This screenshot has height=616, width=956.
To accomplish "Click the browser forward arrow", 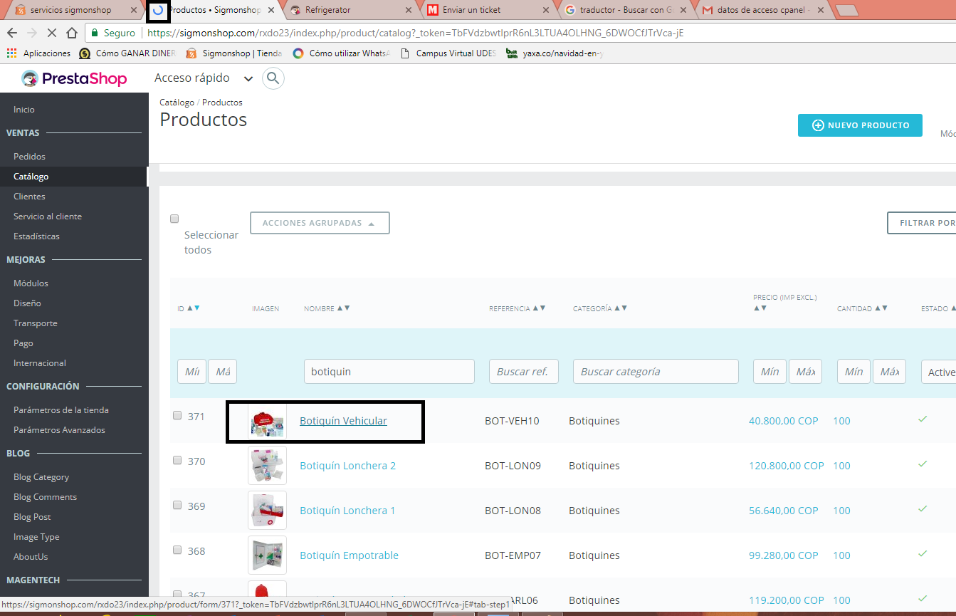I will point(32,33).
